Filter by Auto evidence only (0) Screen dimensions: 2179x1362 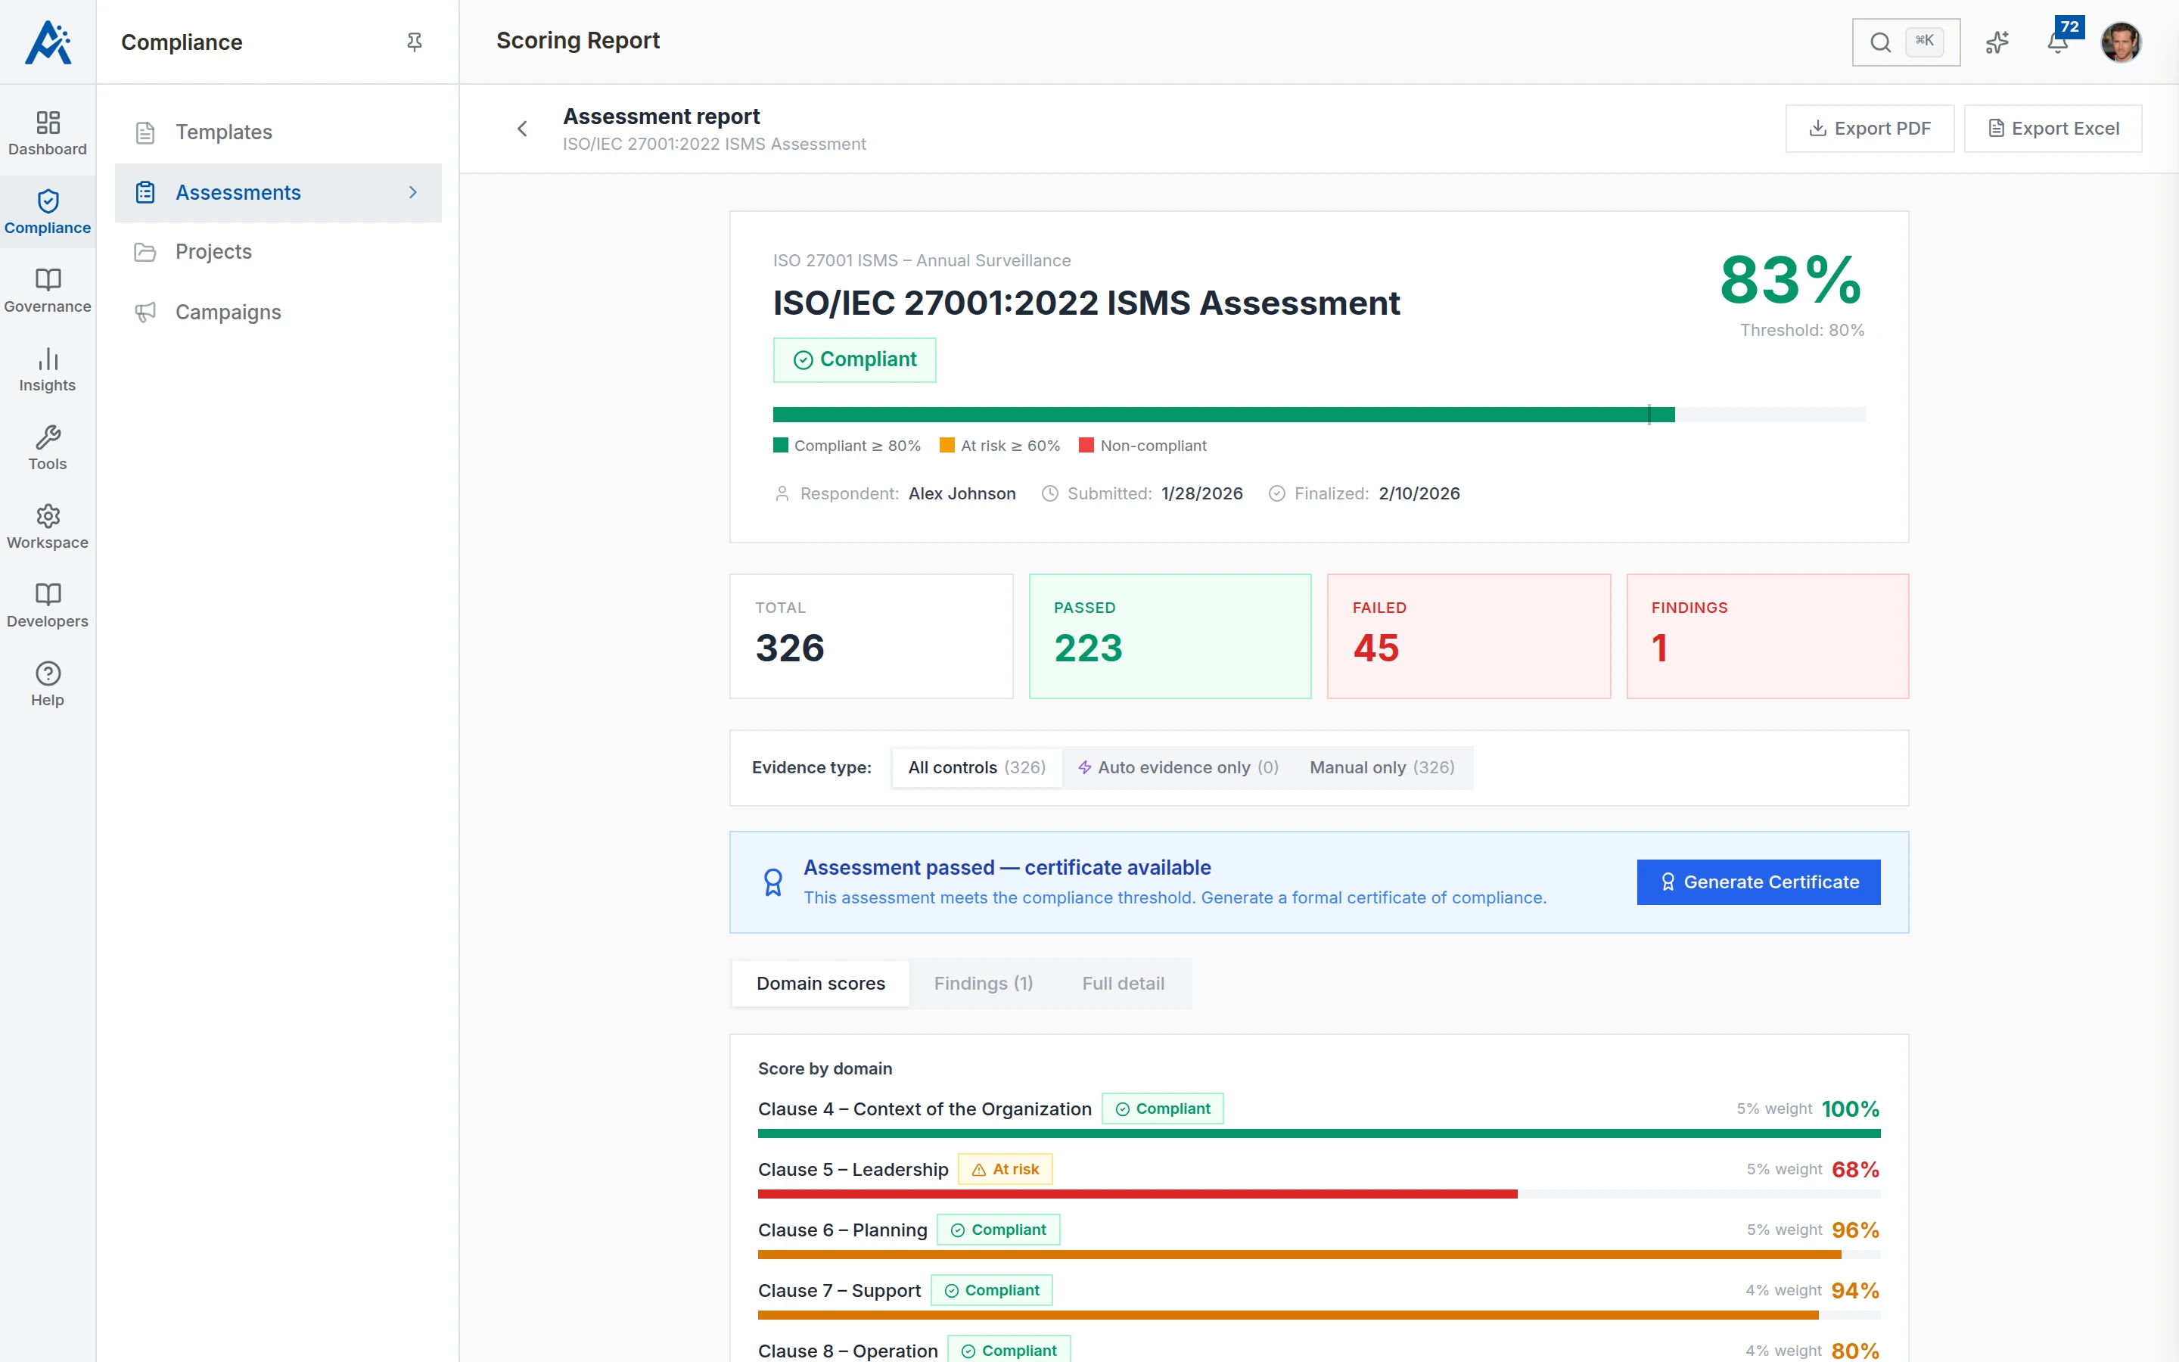tap(1178, 767)
